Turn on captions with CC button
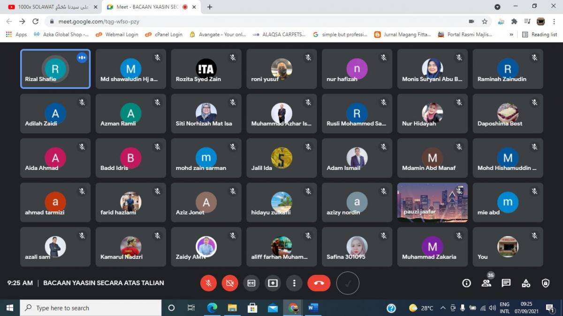 [251, 283]
